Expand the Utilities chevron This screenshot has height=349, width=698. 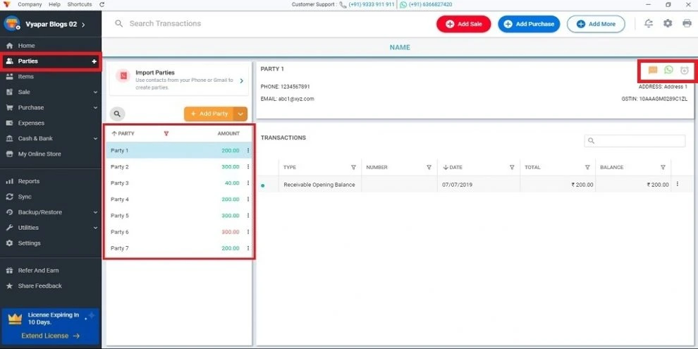click(x=95, y=228)
